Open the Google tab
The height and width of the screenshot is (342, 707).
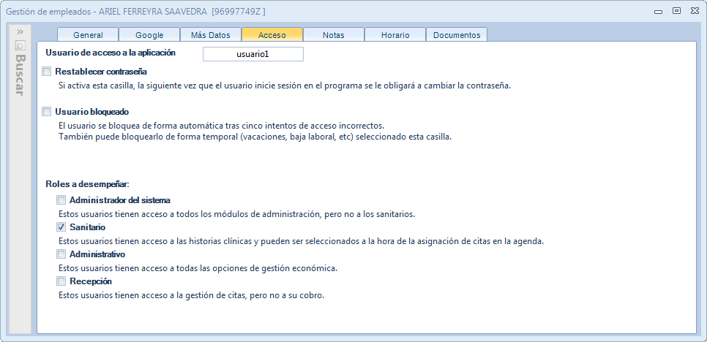[149, 35]
